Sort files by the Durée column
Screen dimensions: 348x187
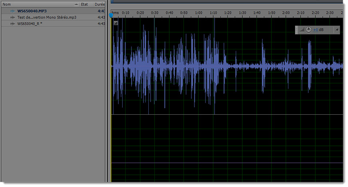[x=100, y=4]
